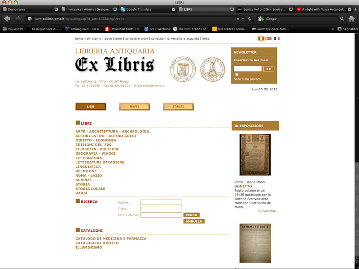Click the browser forward arrow
This screenshot has width=359, height=269.
18,19
